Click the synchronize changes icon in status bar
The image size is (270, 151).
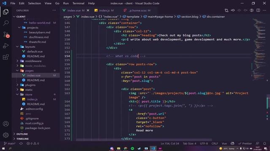[21, 143]
